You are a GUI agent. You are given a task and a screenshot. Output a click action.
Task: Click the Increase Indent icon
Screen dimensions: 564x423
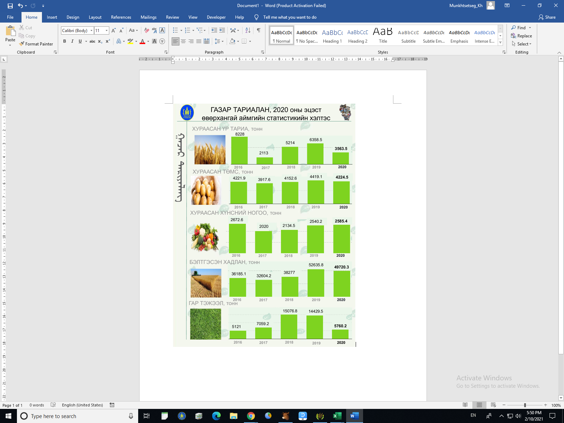click(x=222, y=31)
